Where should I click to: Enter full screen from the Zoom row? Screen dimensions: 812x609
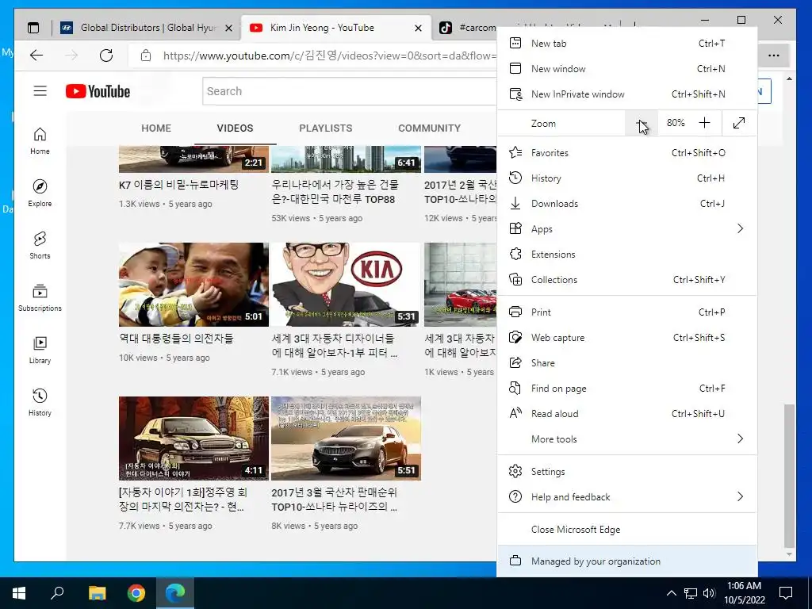pyautogui.click(x=739, y=123)
